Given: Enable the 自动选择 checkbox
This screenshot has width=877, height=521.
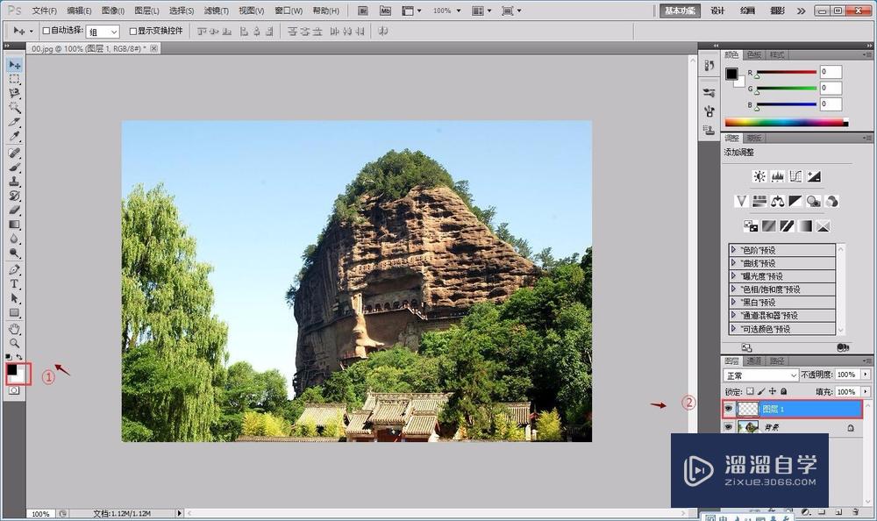Looking at the screenshot, I should pos(46,31).
